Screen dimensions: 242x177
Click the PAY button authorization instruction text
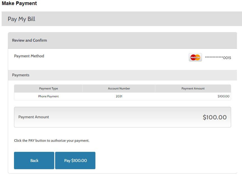pyautogui.click(x=52, y=141)
